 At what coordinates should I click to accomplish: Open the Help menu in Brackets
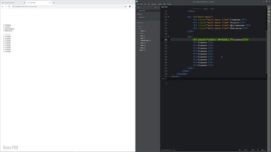[164, 4]
